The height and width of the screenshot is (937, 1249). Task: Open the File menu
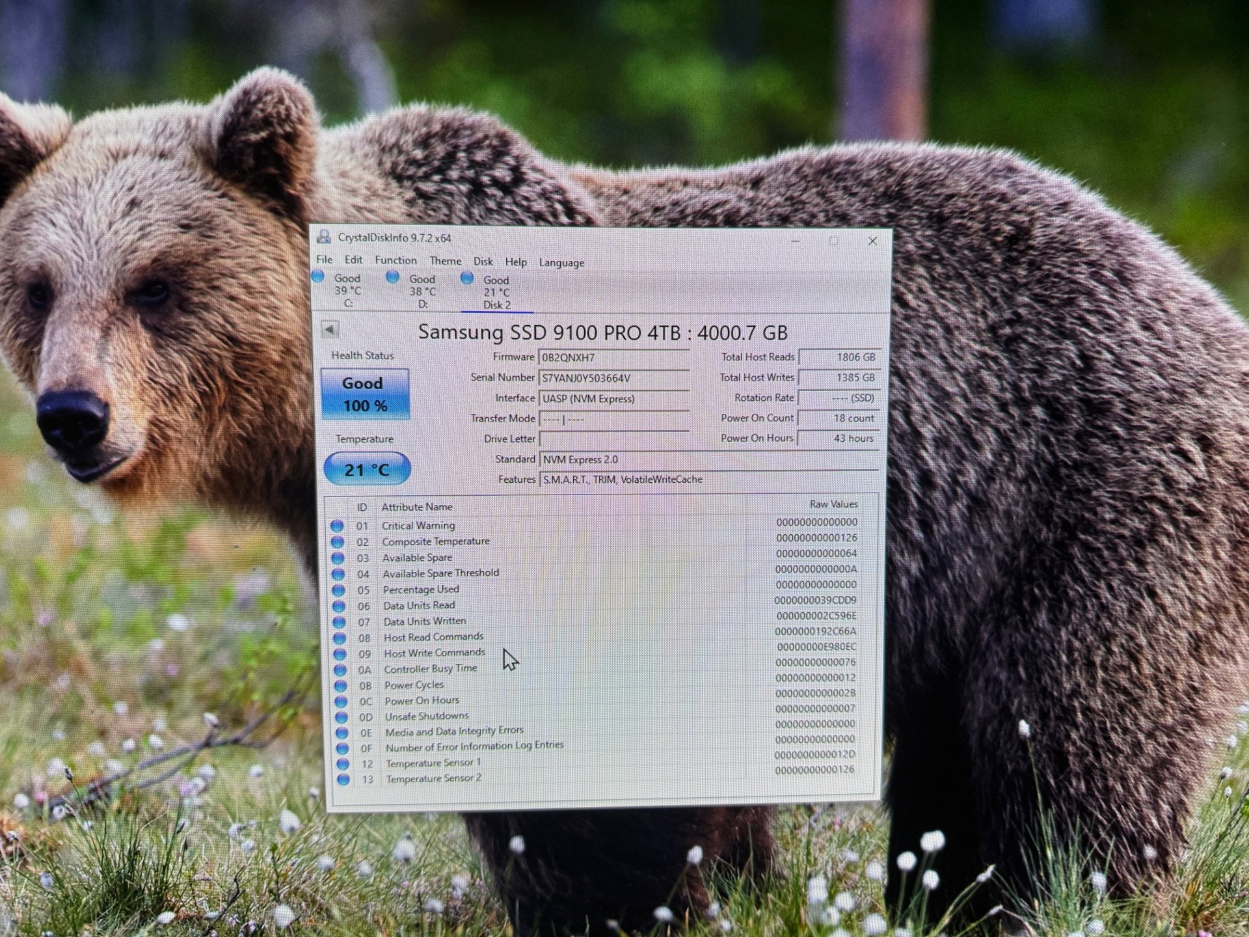324,260
